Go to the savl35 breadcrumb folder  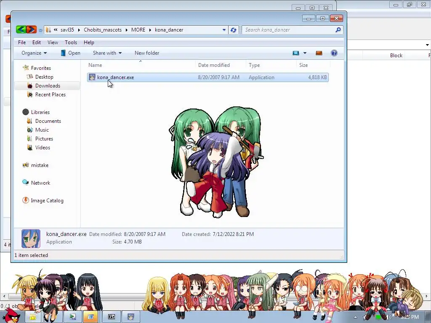click(67, 30)
